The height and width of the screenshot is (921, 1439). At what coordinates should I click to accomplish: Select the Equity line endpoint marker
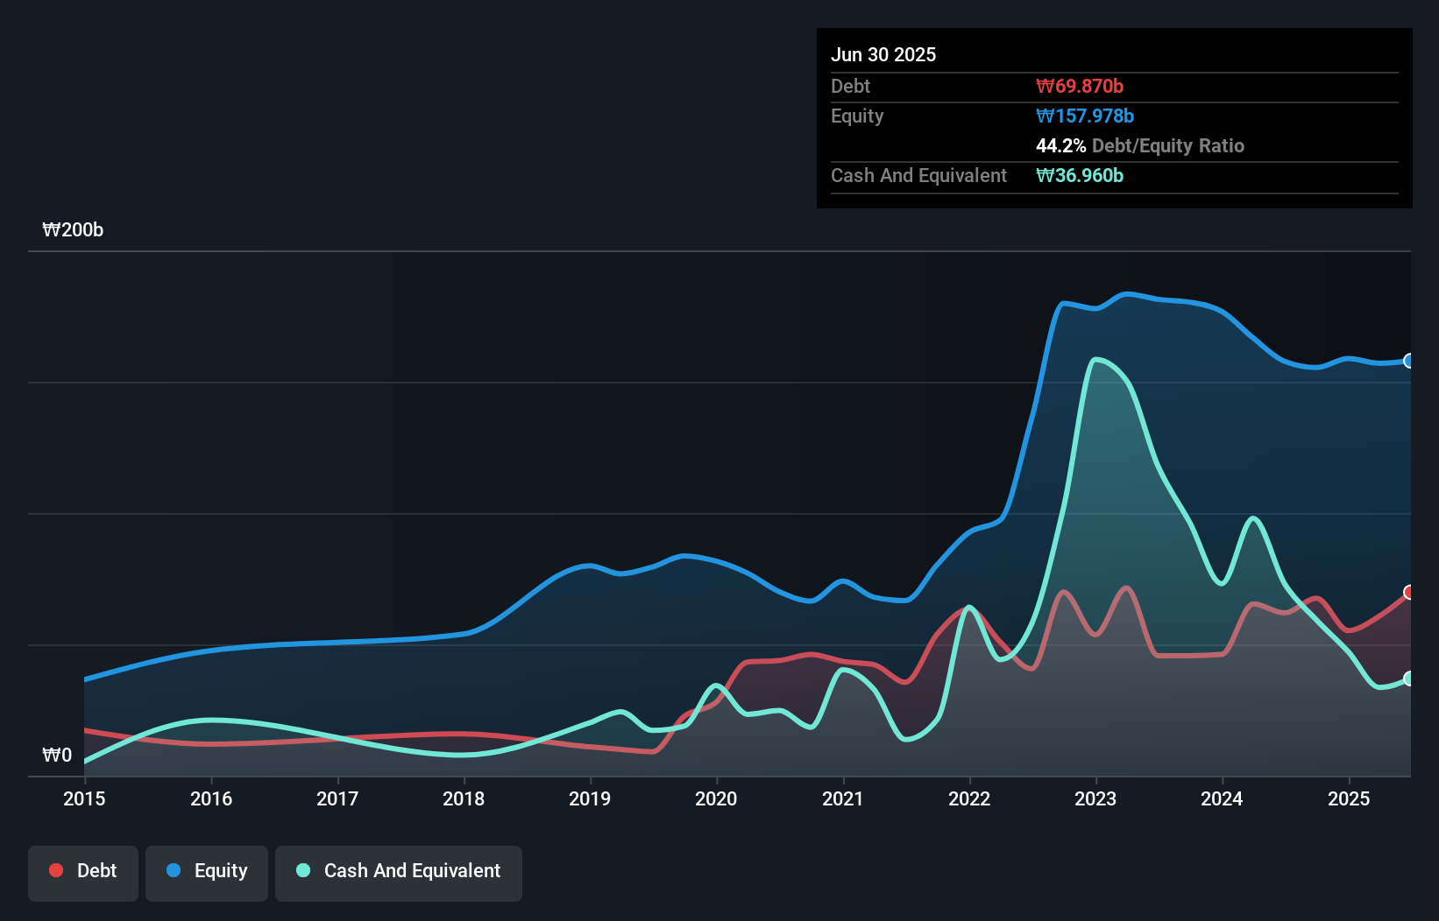point(1409,361)
